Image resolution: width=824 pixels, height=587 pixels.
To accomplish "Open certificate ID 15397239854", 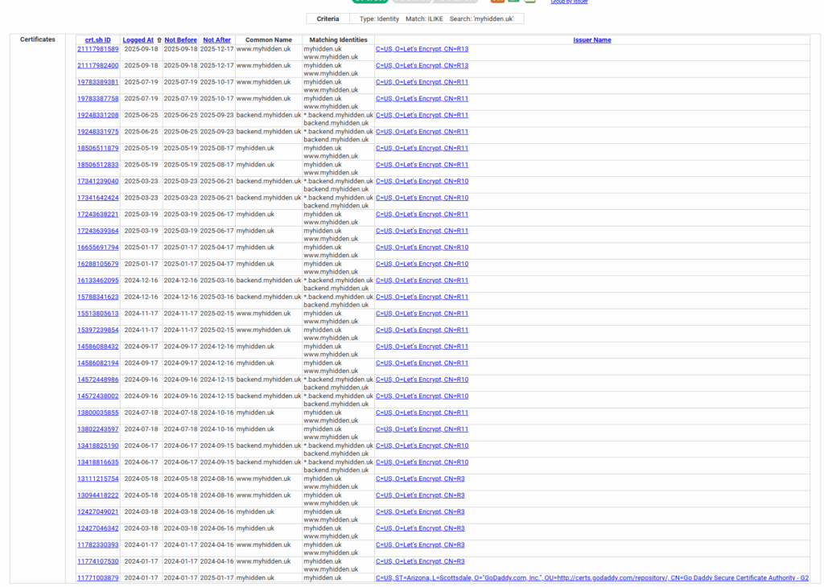I will pos(97,330).
